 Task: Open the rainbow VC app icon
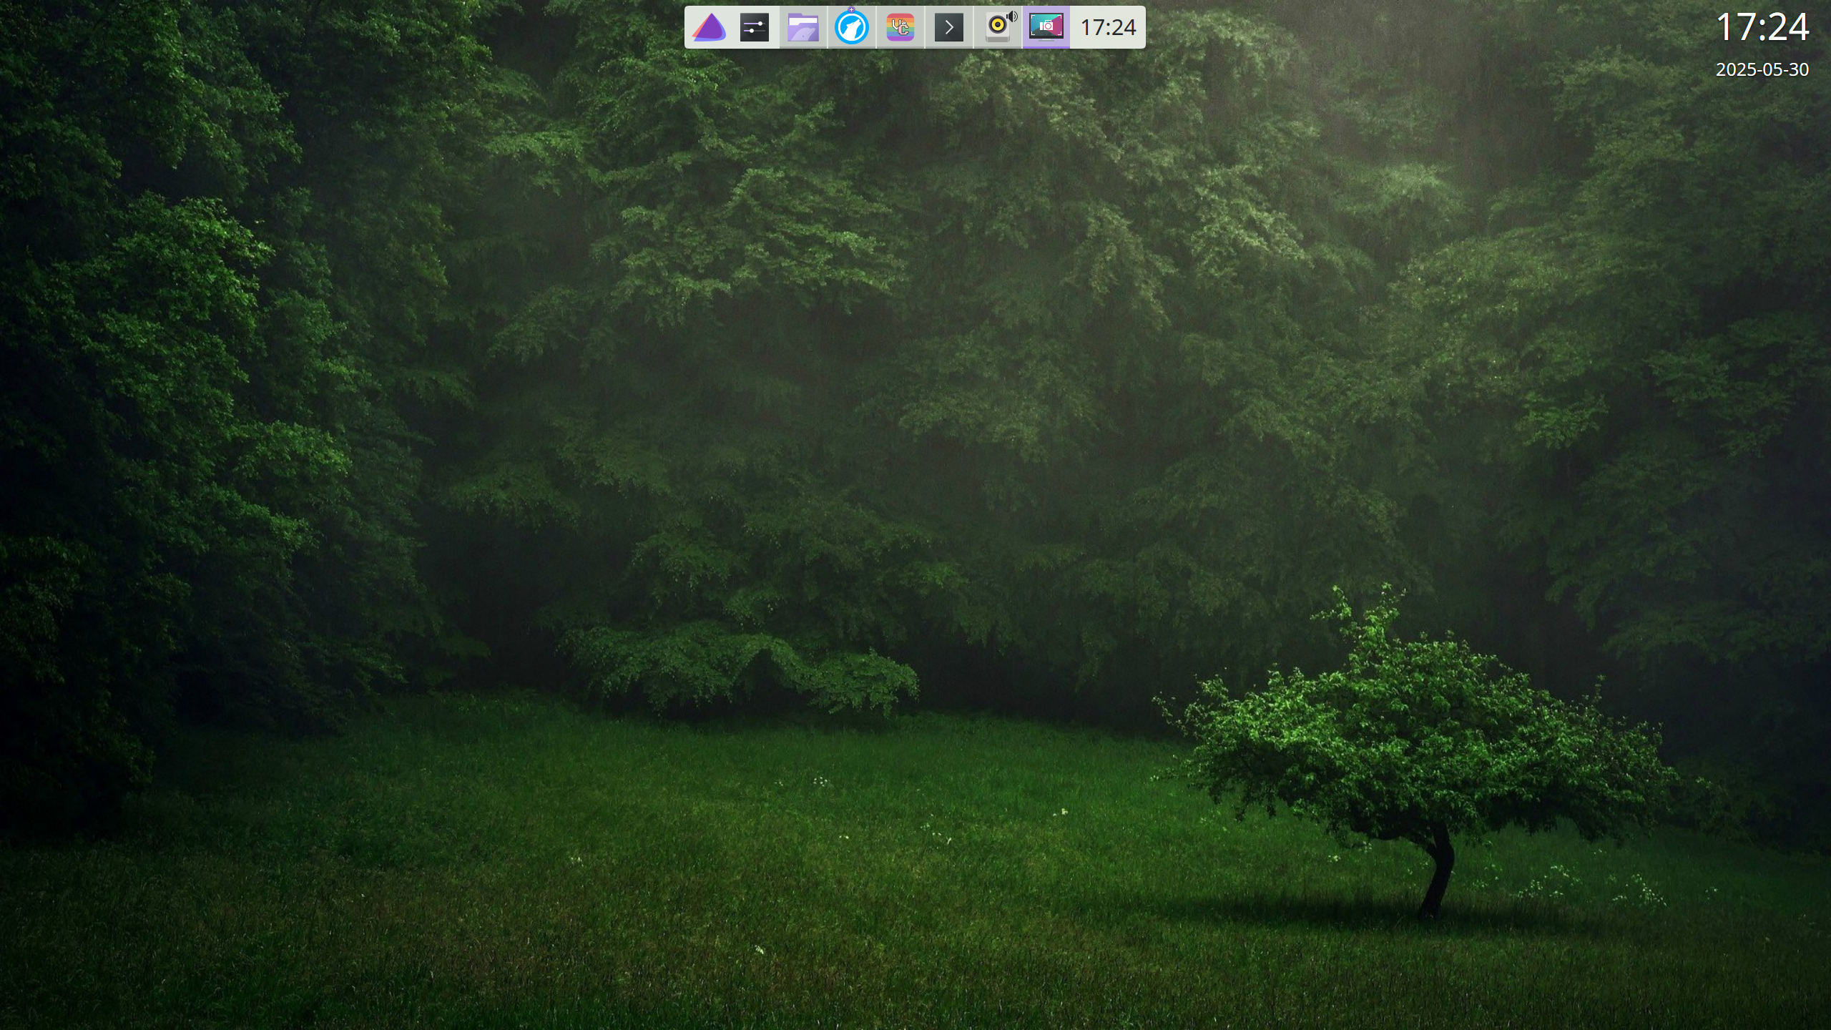(x=900, y=28)
